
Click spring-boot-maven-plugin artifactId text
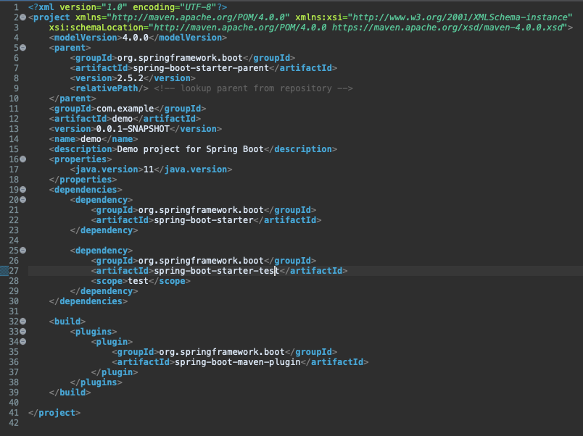point(238,362)
